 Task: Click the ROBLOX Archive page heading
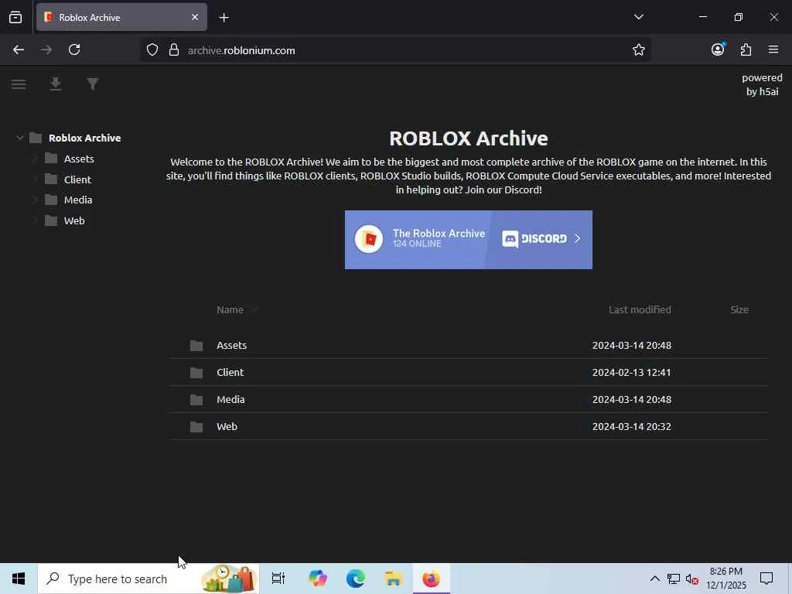[469, 138]
